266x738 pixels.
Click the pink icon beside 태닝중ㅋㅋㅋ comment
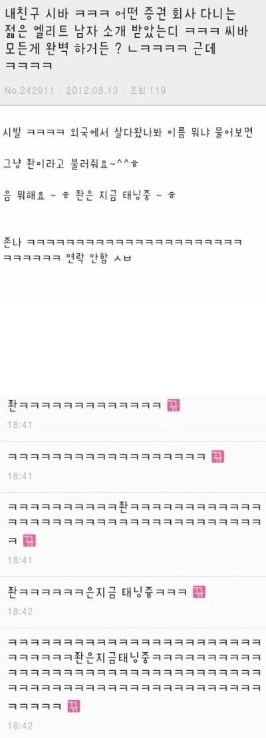[x=199, y=592]
